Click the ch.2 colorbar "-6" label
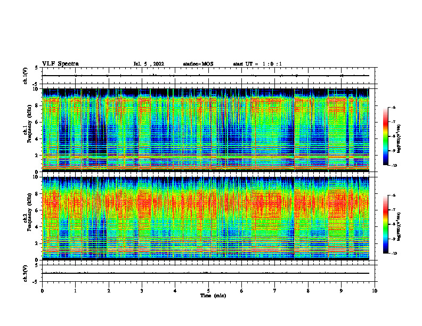 pos(393,195)
